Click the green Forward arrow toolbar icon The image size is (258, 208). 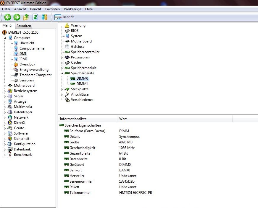coord(17,17)
